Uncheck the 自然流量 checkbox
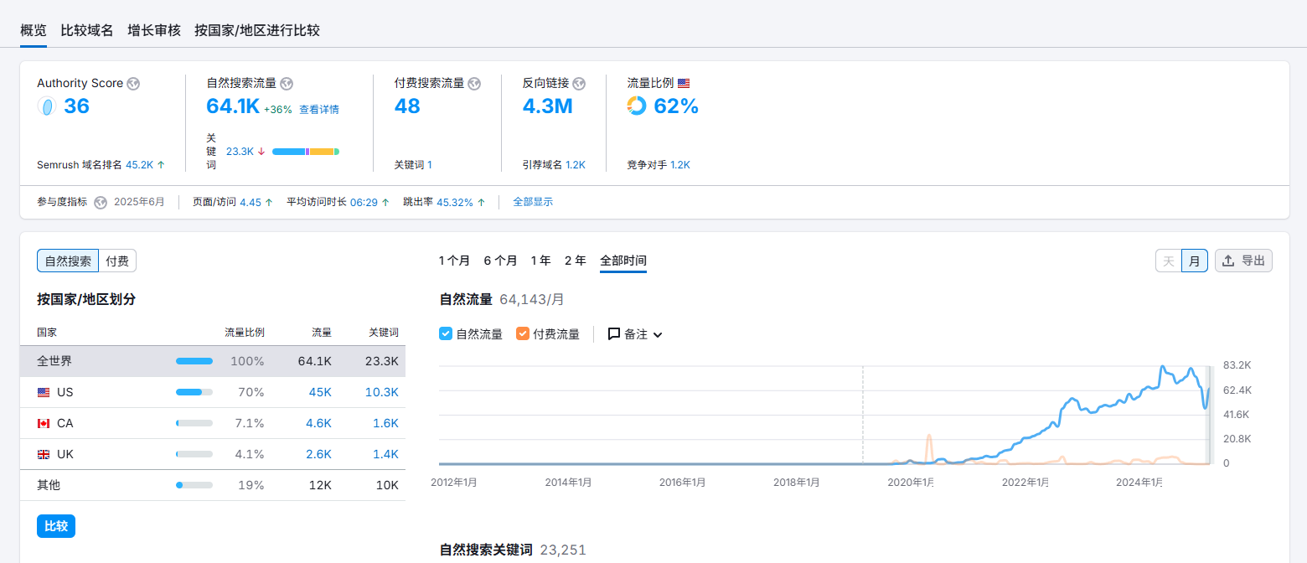 coord(446,334)
